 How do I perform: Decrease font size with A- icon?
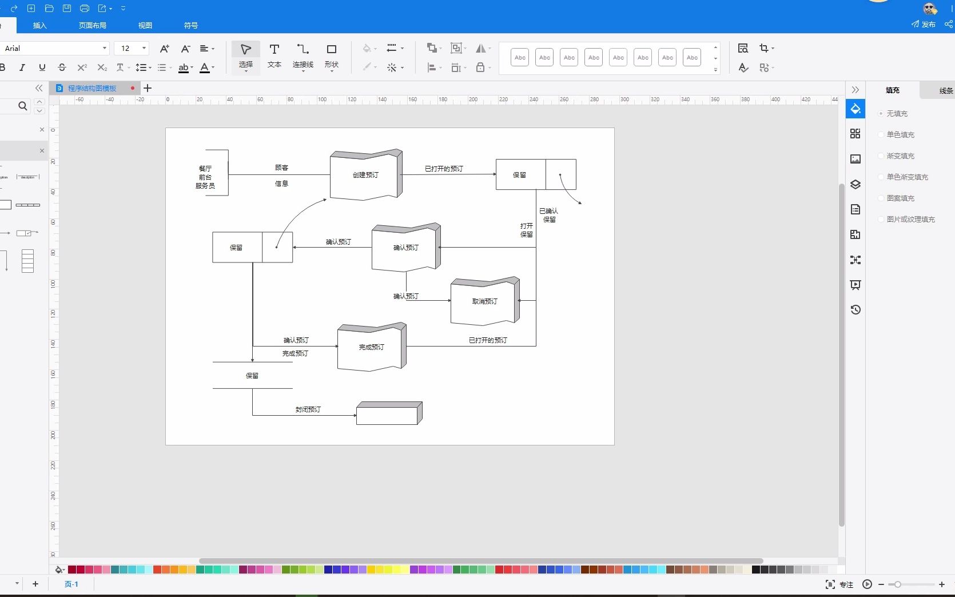185,49
